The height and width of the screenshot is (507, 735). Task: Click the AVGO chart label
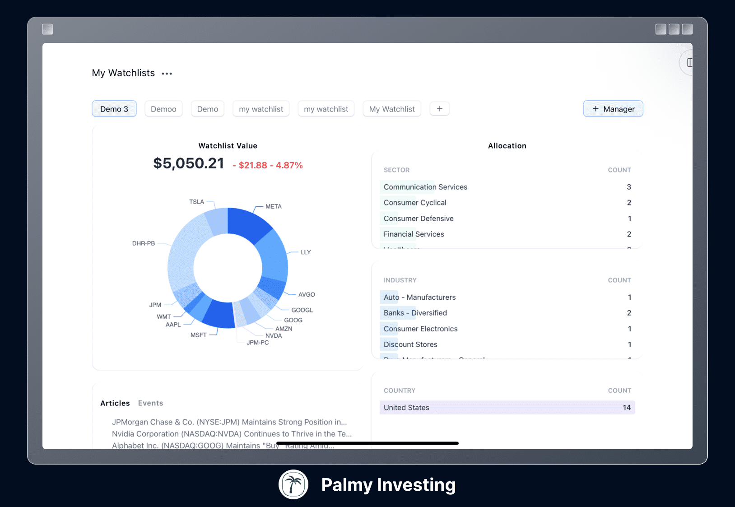(x=307, y=294)
